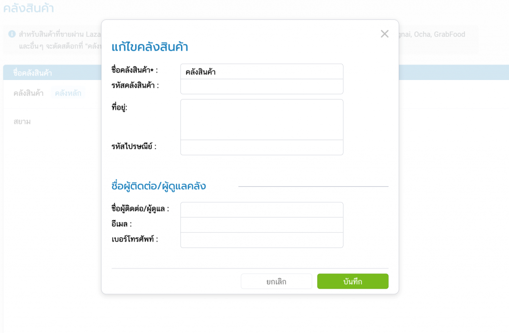This screenshot has width=509, height=333.
Task: Focus the รหัสคลังสินค้า warehouse code field
Action: (x=261, y=86)
